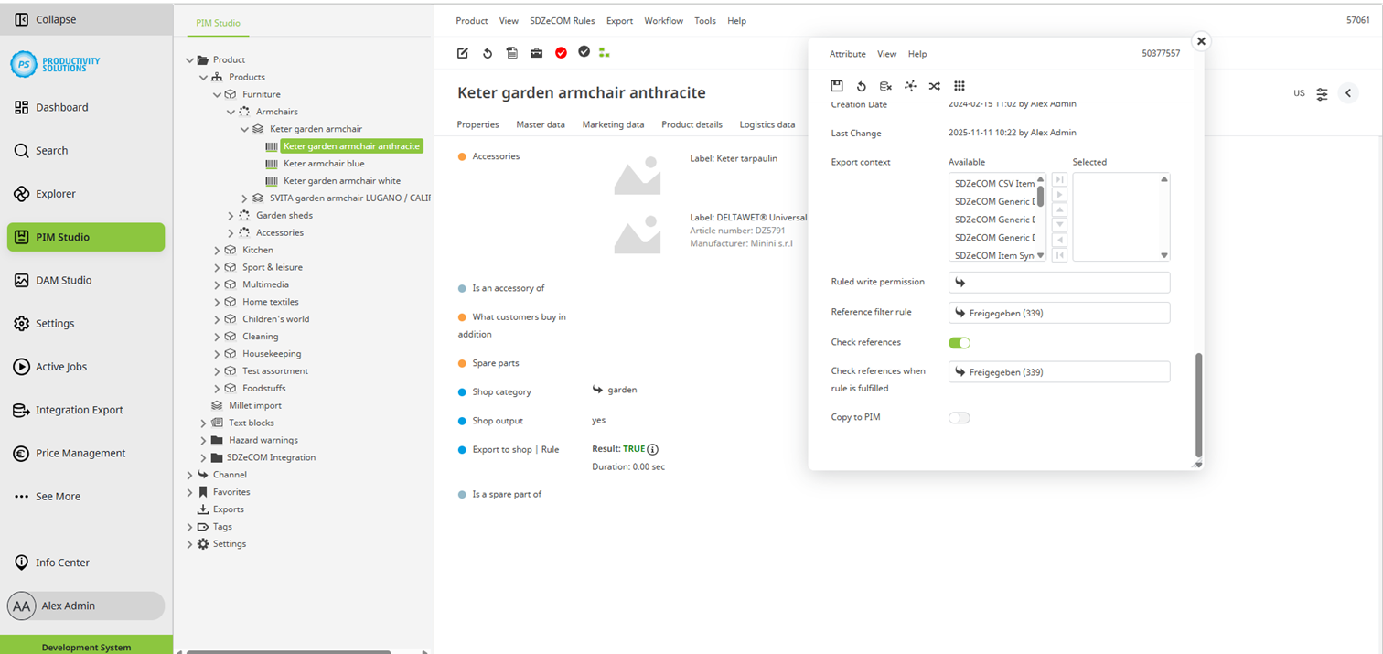The height and width of the screenshot is (654, 1383).
Task: Select Keter armchair blue in tree
Action: coord(324,164)
